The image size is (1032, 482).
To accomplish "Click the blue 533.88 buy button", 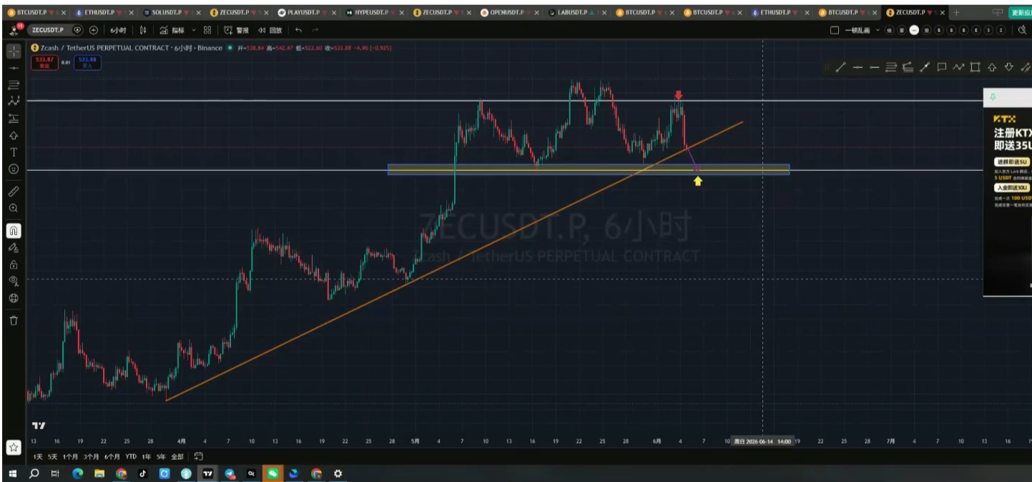I will pyautogui.click(x=88, y=62).
